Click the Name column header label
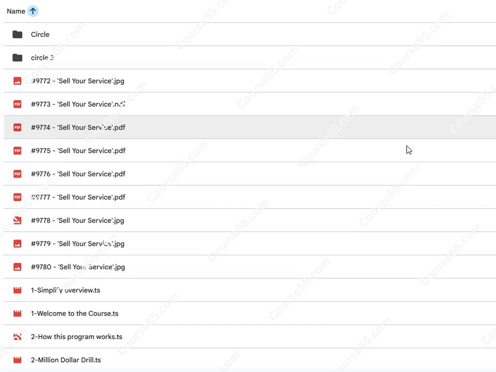496x372 pixels. click(x=16, y=11)
